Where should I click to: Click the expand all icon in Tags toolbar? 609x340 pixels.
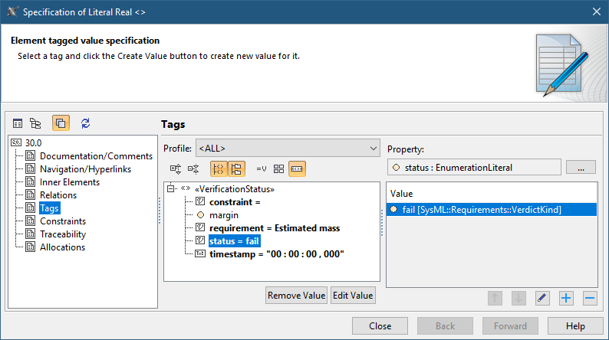pyautogui.click(x=176, y=168)
